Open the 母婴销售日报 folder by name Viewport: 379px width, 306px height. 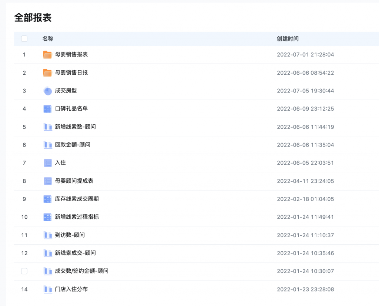pos(71,73)
